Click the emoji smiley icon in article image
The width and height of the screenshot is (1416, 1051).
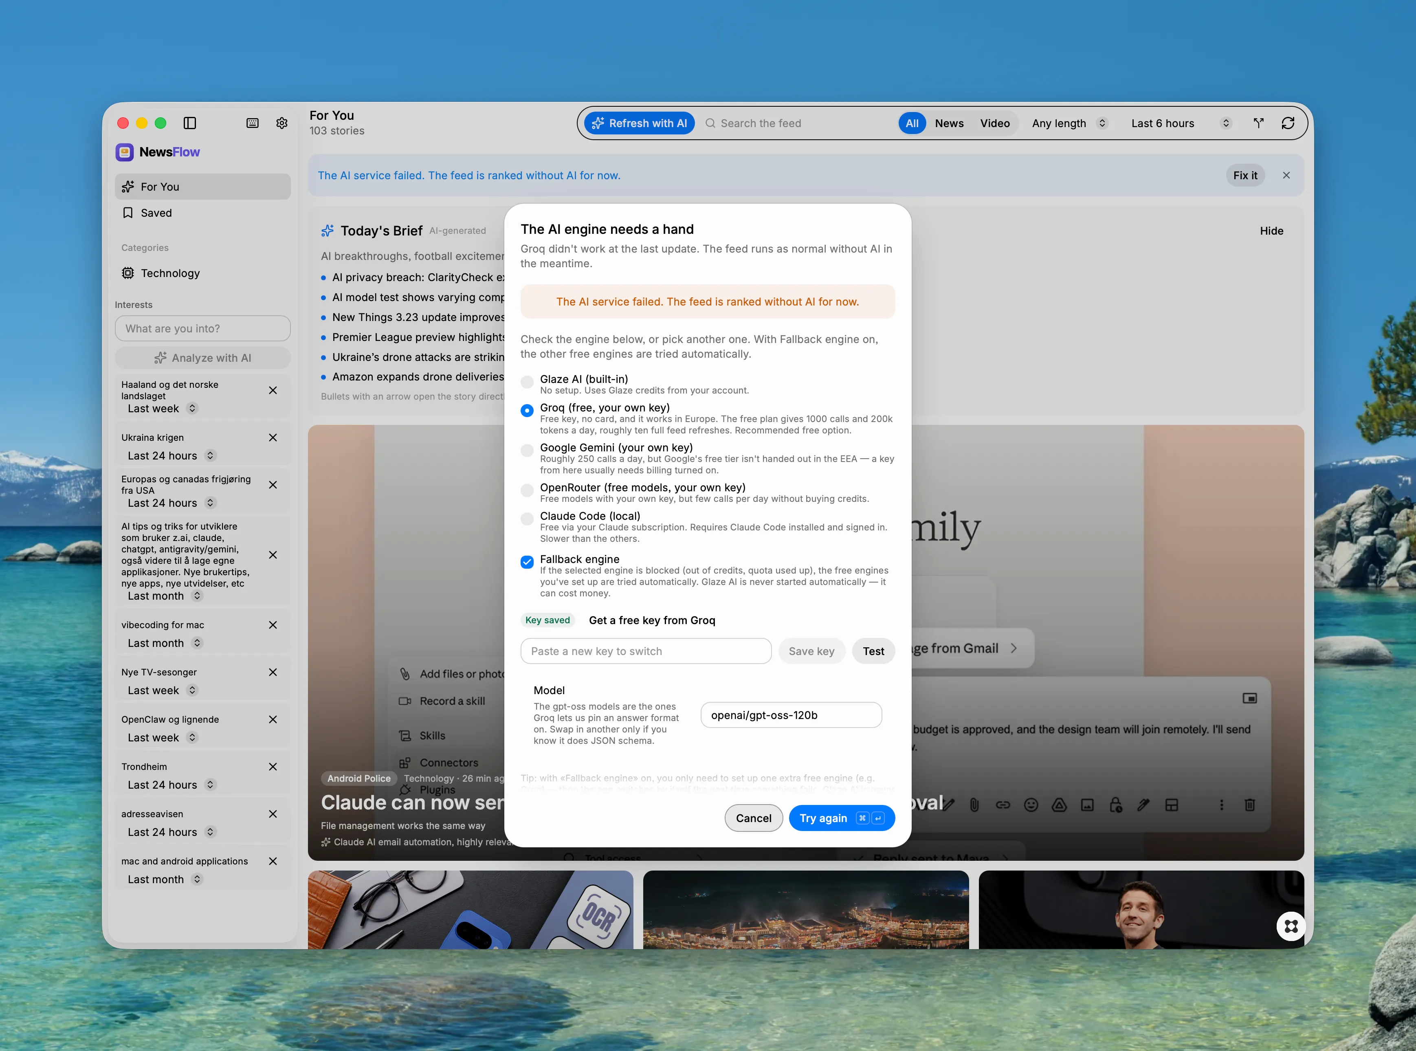click(1031, 805)
